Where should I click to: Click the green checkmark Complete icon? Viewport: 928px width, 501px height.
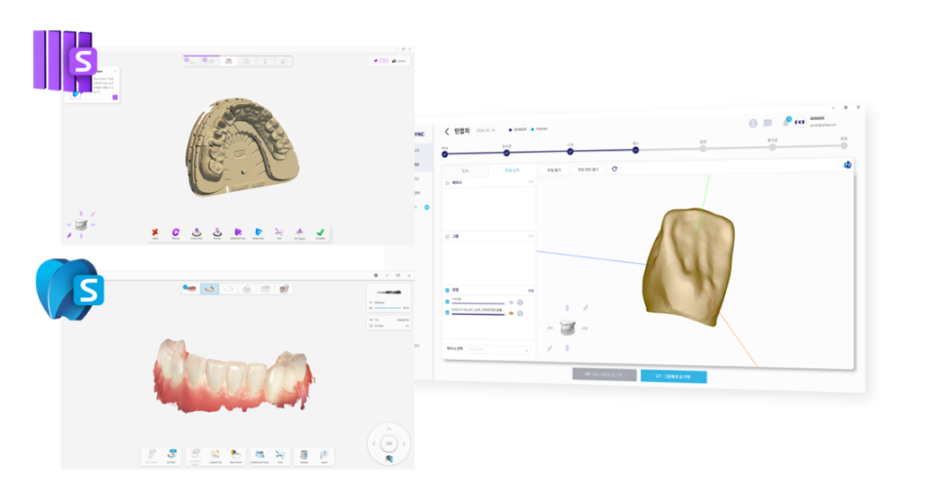(319, 232)
